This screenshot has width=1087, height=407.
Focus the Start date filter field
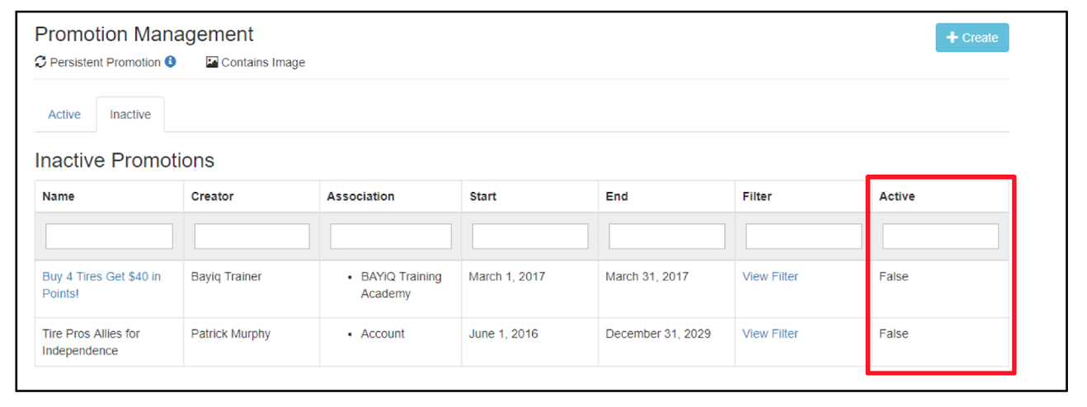pyautogui.click(x=530, y=236)
